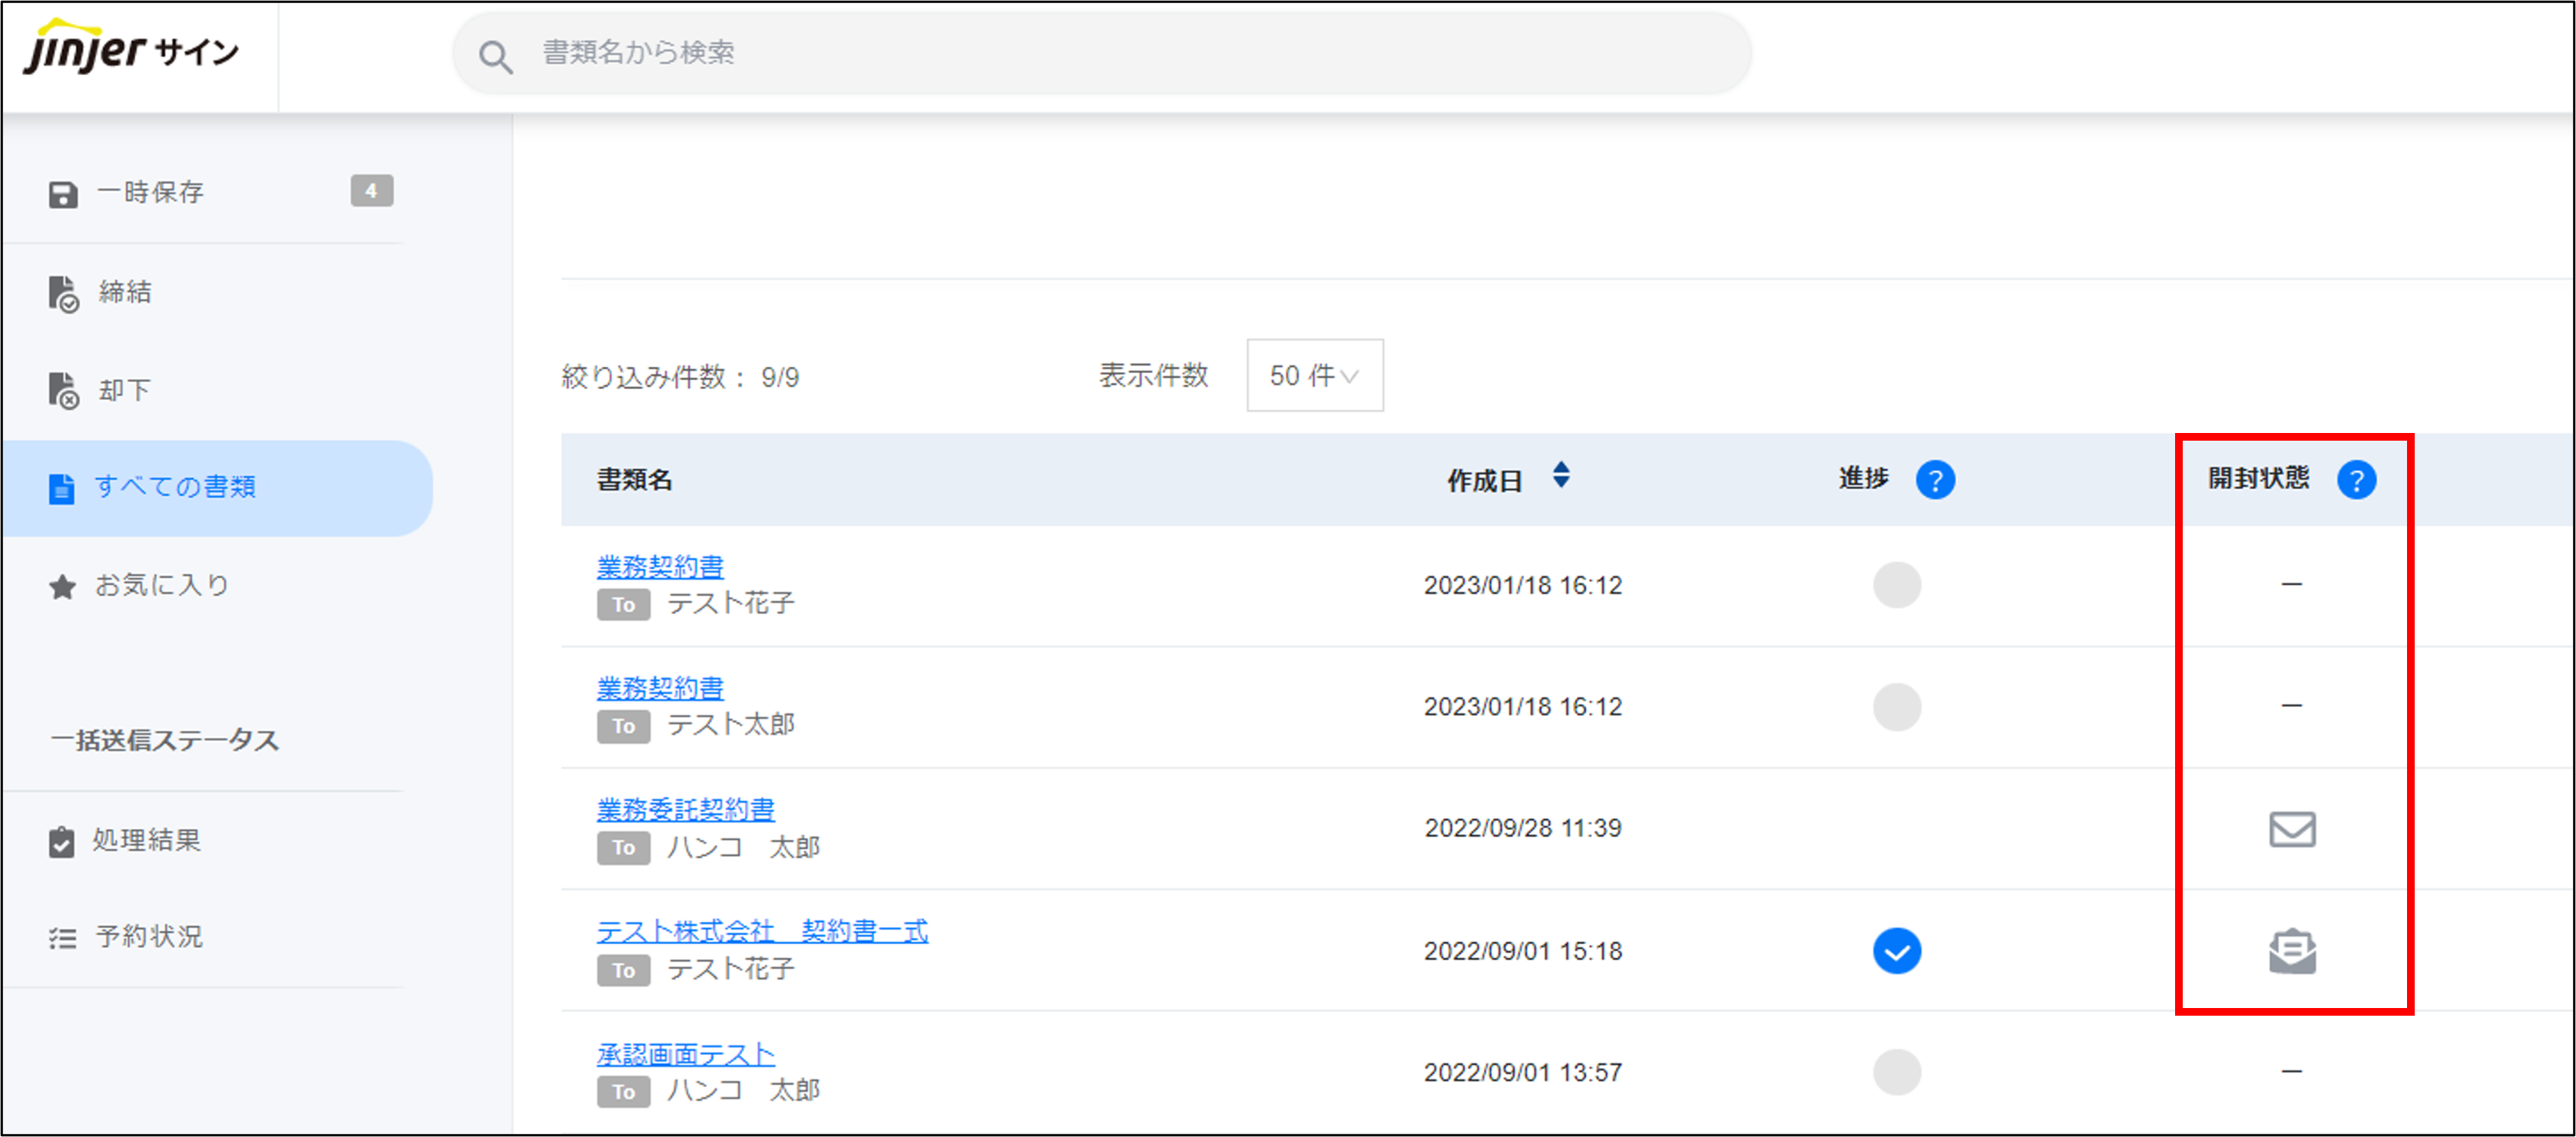Open 処理結果 under 一括送信ステータス
This screenshot has width=2576, height=1137.
pos(146,840)
